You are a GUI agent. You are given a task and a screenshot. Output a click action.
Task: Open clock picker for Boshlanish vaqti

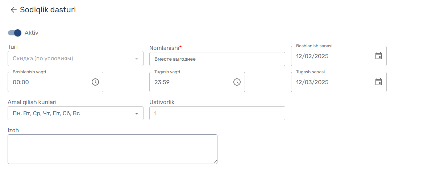(x=95, y=82)
